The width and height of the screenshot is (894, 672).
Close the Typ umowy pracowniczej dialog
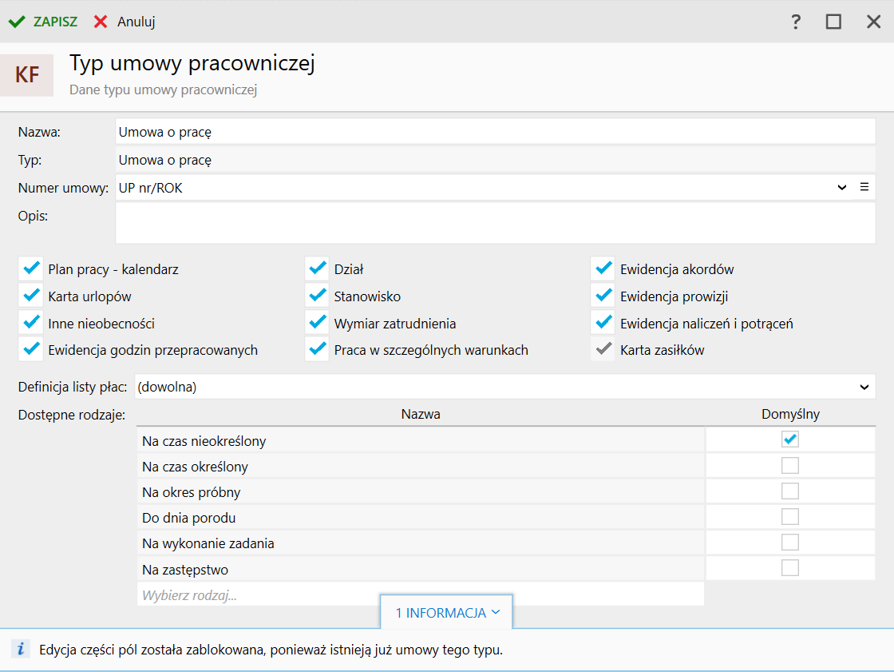tap(873, 22)
